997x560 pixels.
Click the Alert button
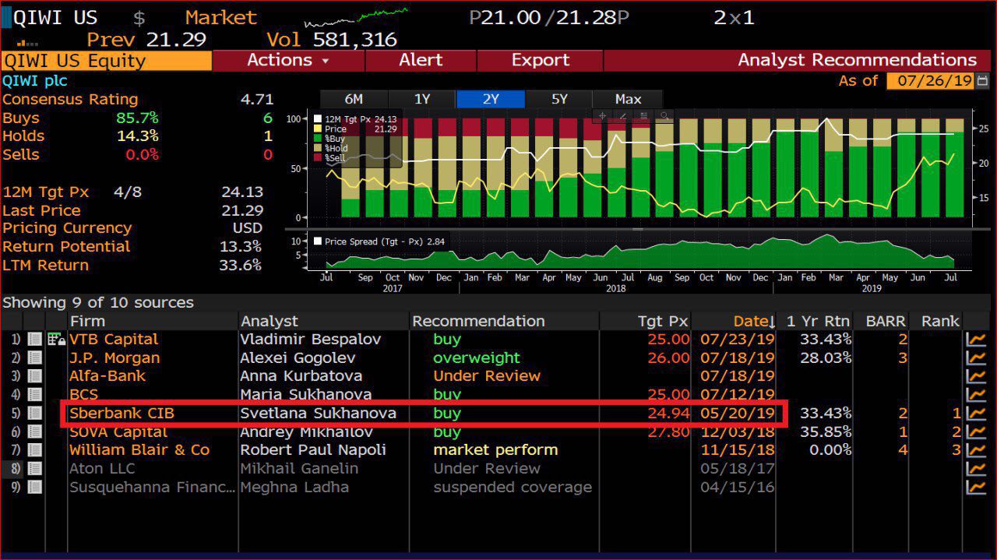(x=421, y=60)
